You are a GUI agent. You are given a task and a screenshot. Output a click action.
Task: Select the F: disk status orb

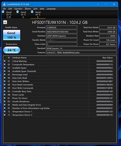point(32,12)
